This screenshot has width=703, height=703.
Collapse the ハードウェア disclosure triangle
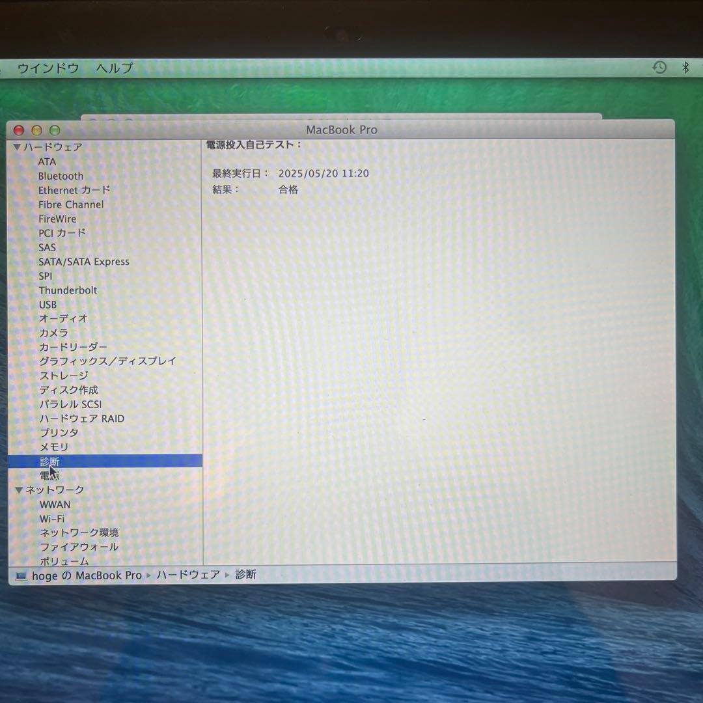click(17, 148)
